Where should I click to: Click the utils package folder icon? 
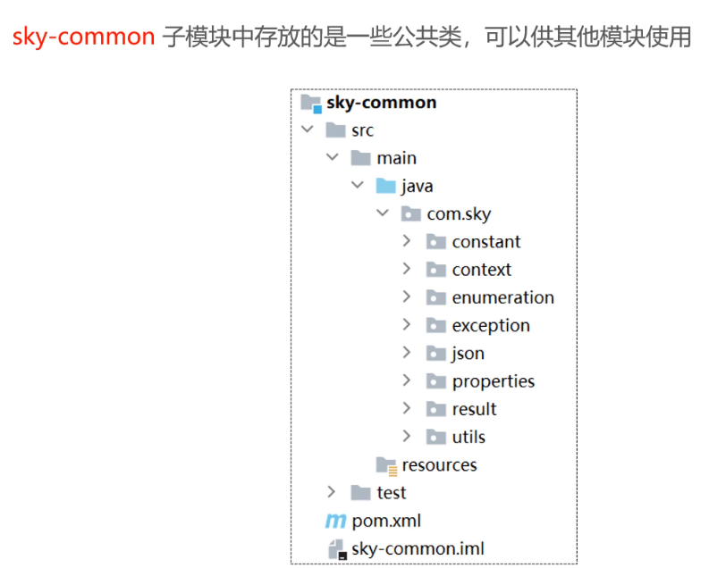click(x=436, y=437)
